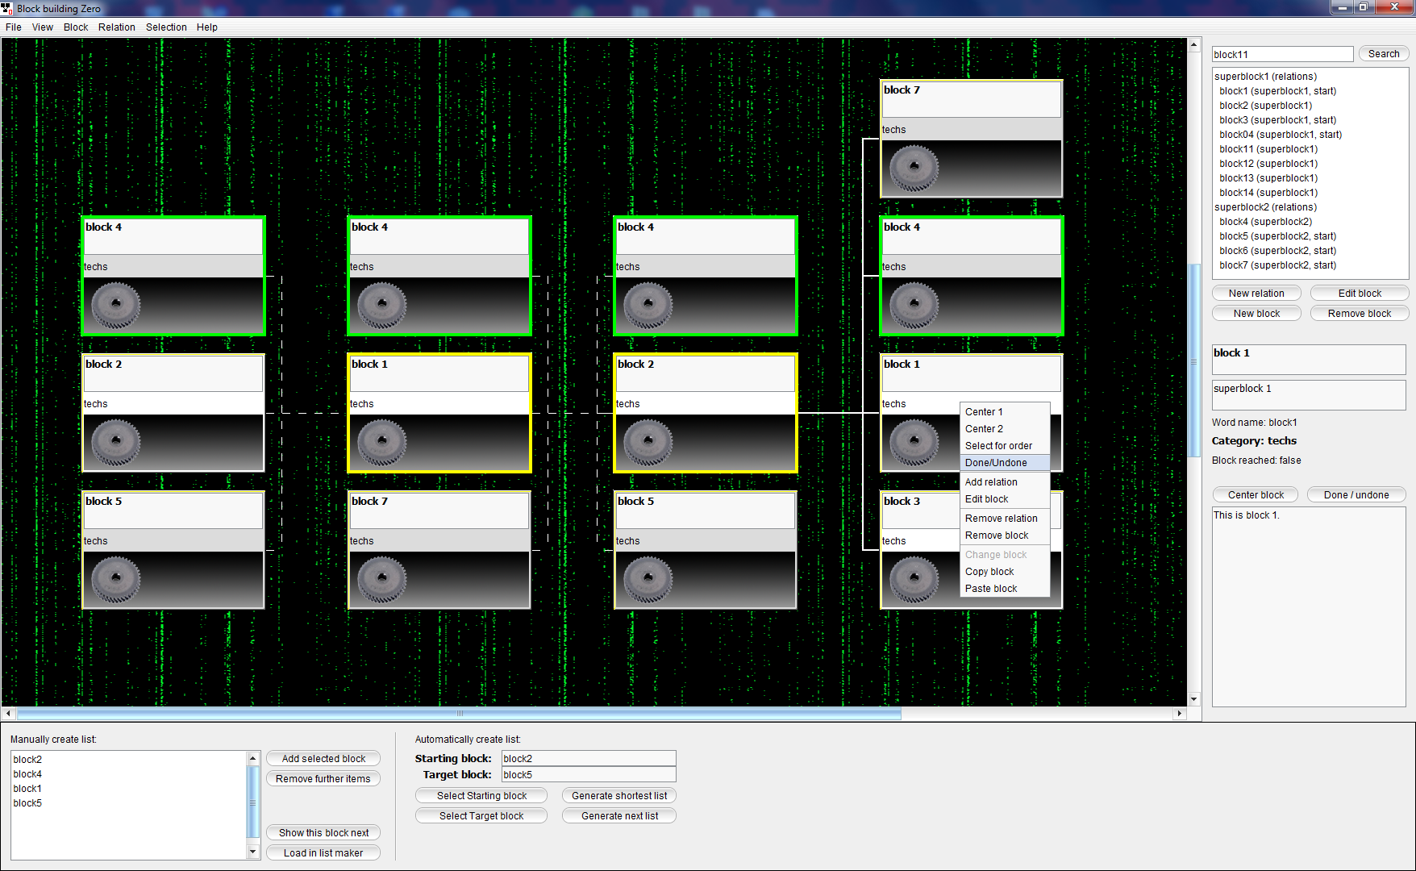
Task: Open the File menu
Action: pyautogui.click(x=14, y=27)
